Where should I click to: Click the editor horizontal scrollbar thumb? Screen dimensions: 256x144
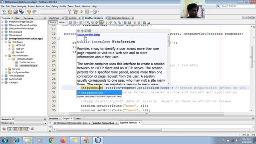147,114
